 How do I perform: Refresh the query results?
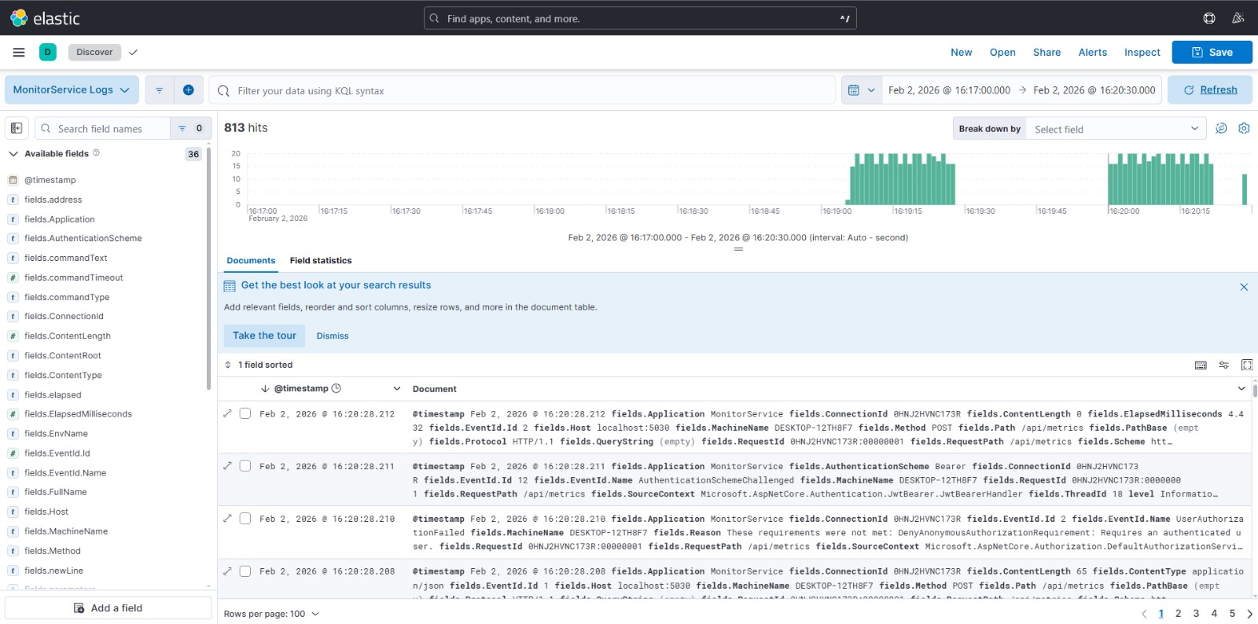(1210, 90)
